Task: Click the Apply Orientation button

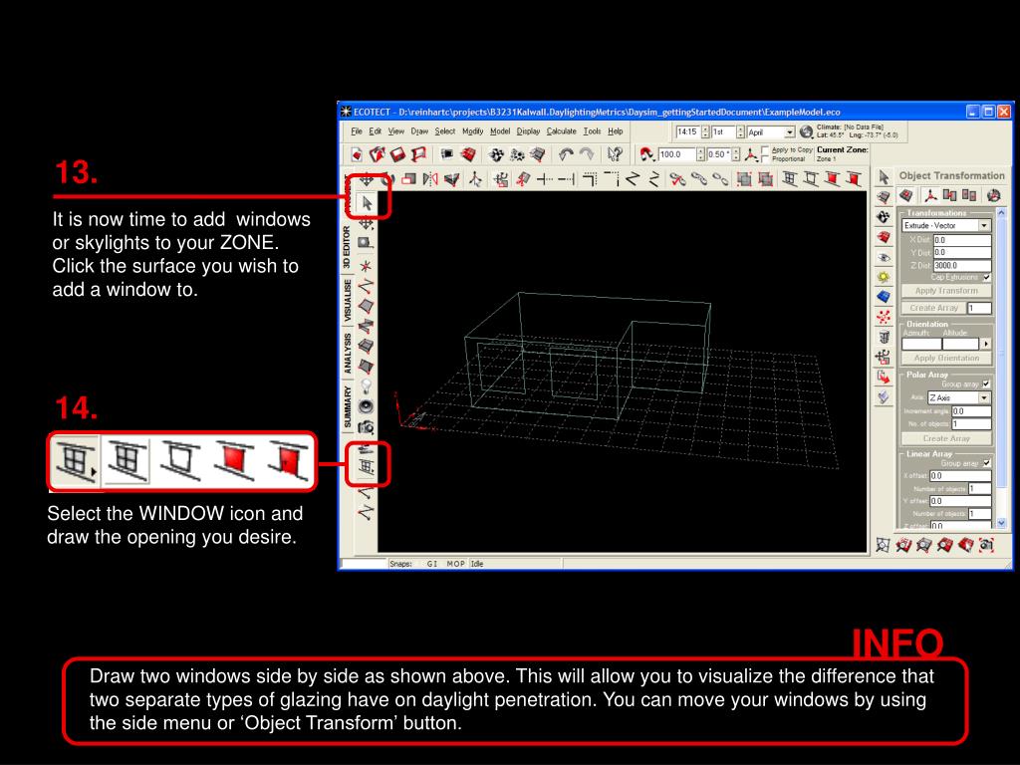Action: (x=946, y=358)
